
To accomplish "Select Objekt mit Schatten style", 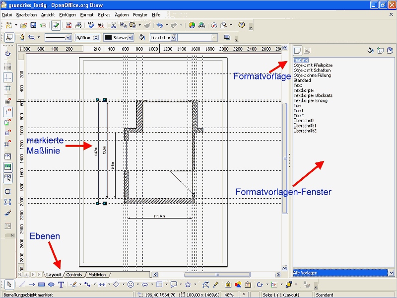I will point(312,70).
